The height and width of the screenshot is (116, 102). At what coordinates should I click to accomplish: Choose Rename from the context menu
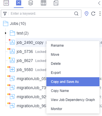57,46
